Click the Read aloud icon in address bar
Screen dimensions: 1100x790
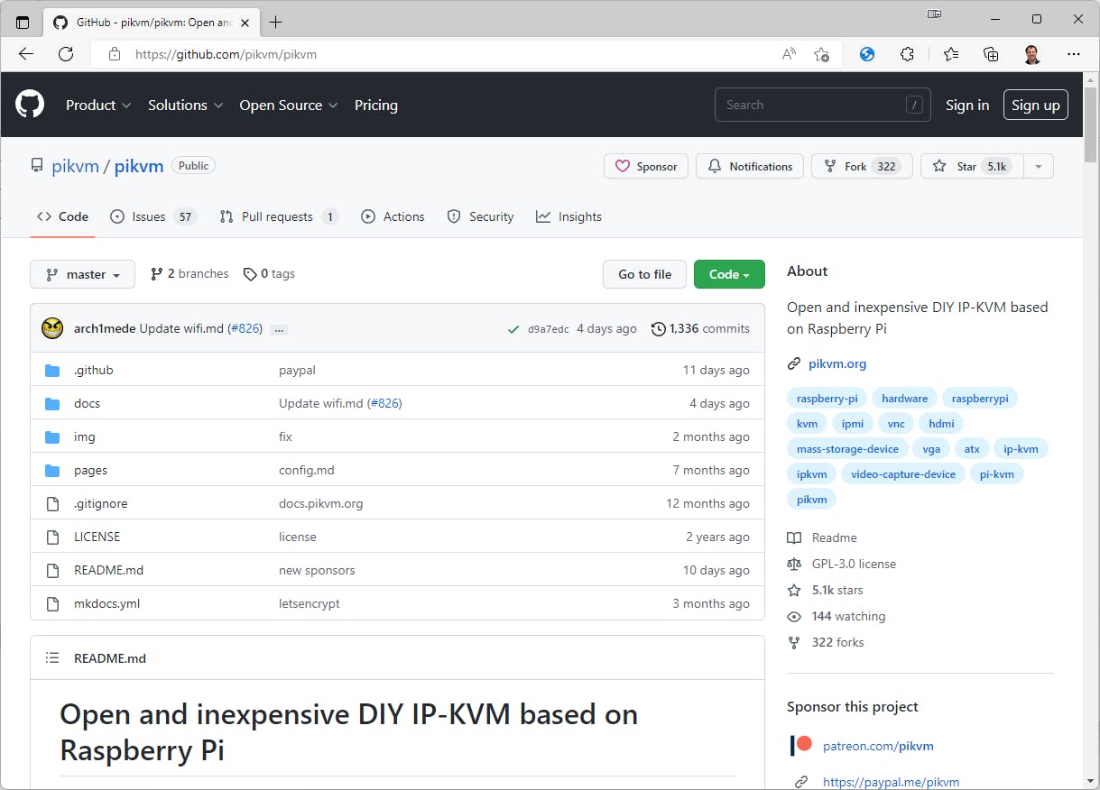(x=789, y=54)
